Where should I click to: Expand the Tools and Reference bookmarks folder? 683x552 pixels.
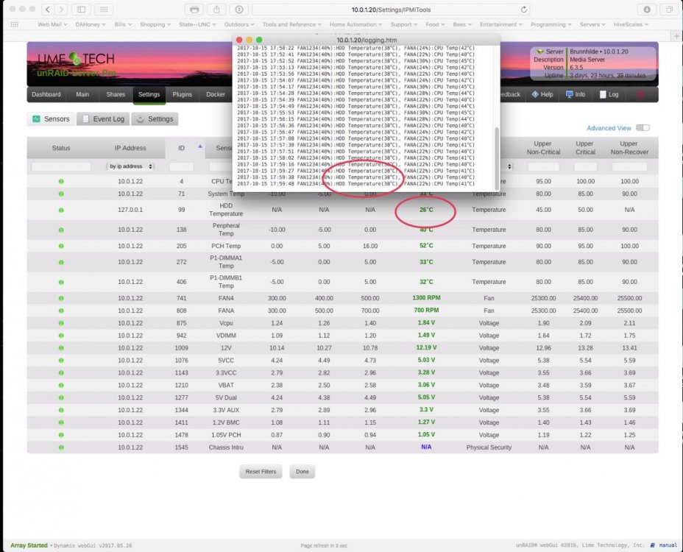pyautogui.click(x=291, y=24)
